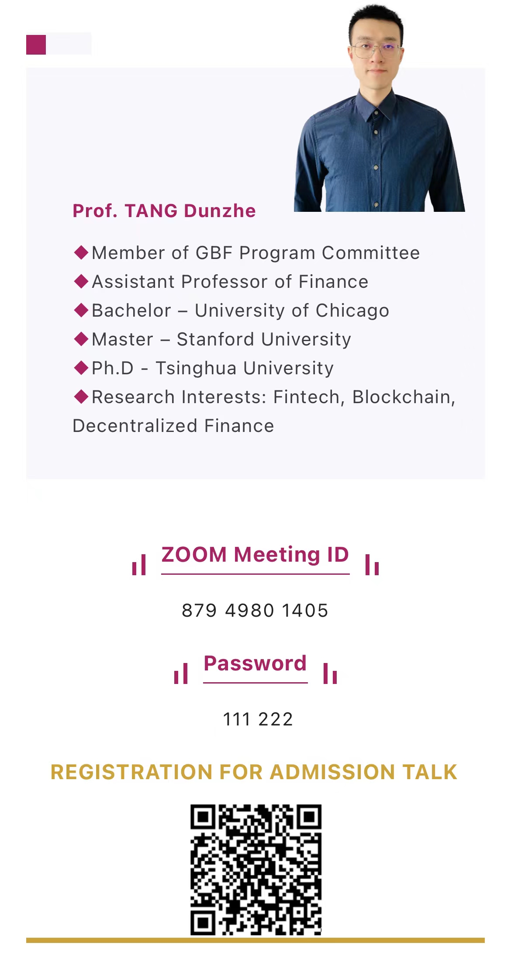511x953 pixels.
Task: Click the bars icon right of ZOOM Meeting ID
Action: [x=372, y=565]
